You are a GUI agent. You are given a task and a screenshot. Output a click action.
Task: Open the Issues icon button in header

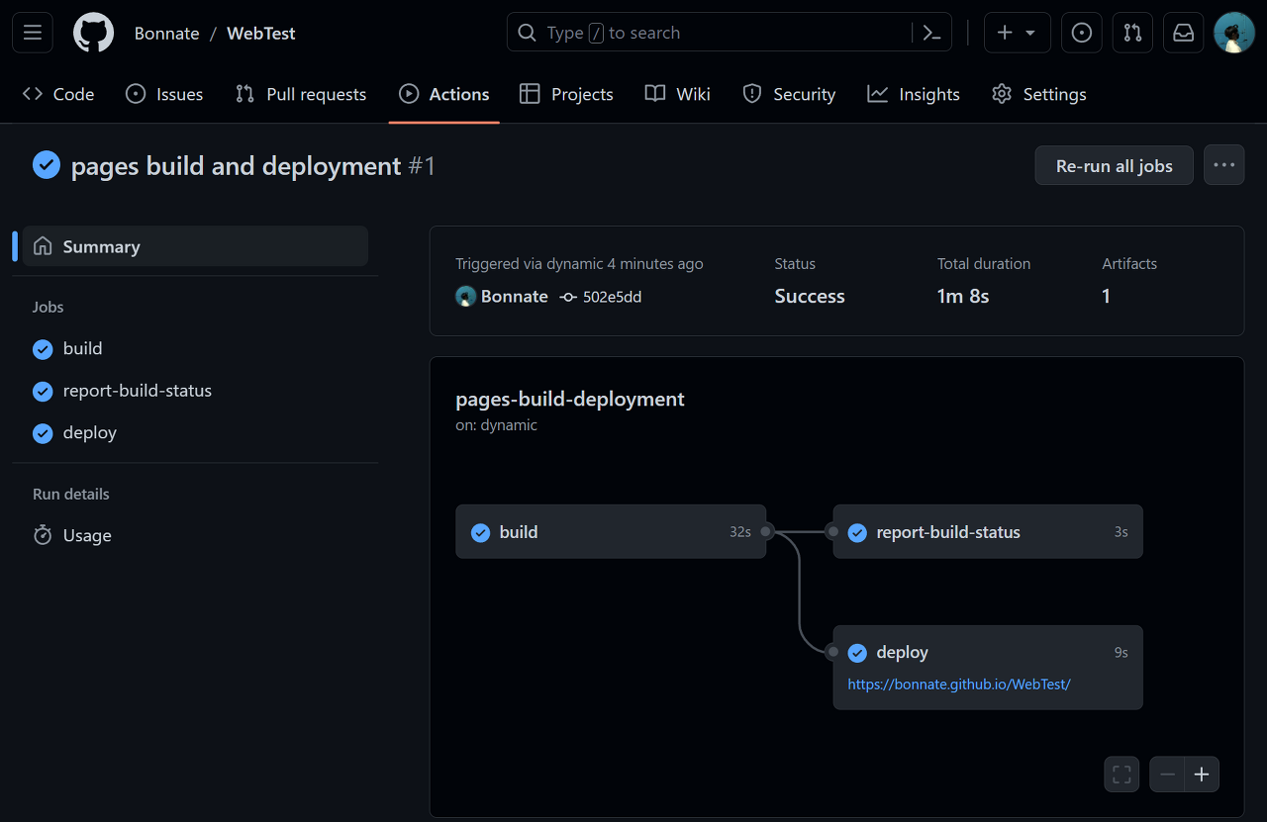click(1082, 33)
